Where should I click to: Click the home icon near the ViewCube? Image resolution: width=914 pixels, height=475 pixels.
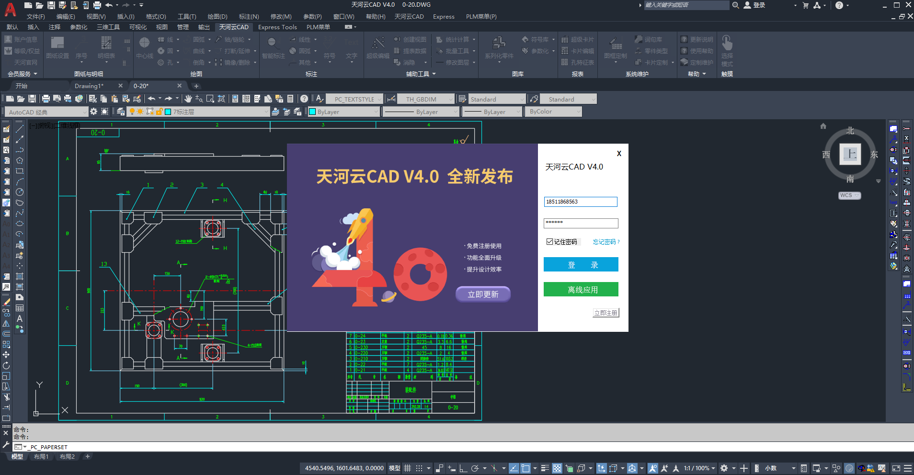click(823, 126)
